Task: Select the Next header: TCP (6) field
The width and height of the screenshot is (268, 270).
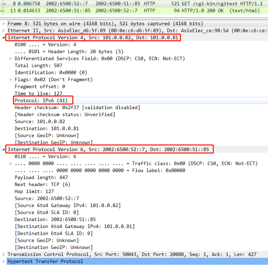Action: [x=42, y=185]
